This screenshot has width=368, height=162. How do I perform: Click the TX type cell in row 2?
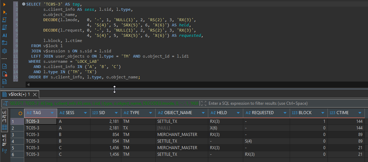point(138,128)
